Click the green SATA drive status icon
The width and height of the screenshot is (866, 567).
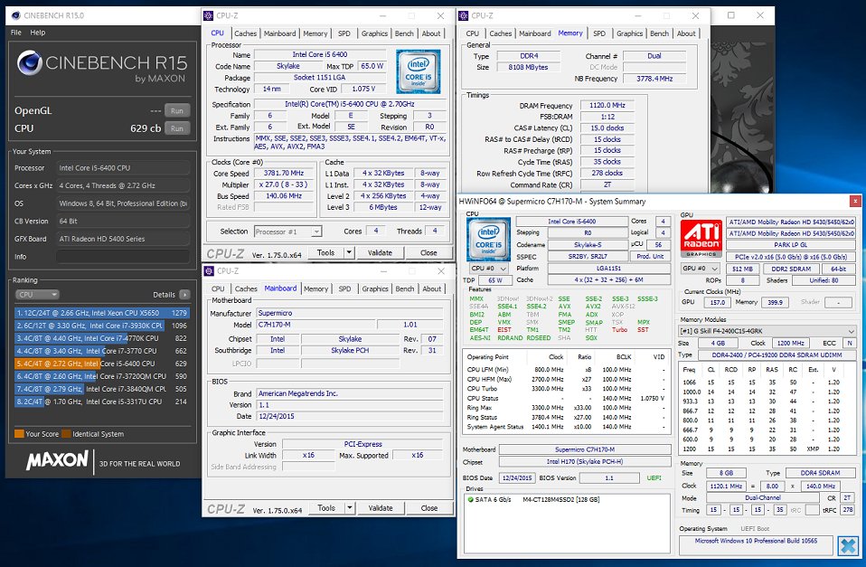click(x=471, y=499)
